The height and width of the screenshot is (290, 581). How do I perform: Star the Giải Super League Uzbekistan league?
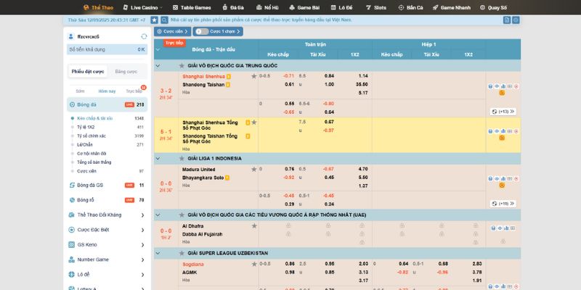point(182,253)
